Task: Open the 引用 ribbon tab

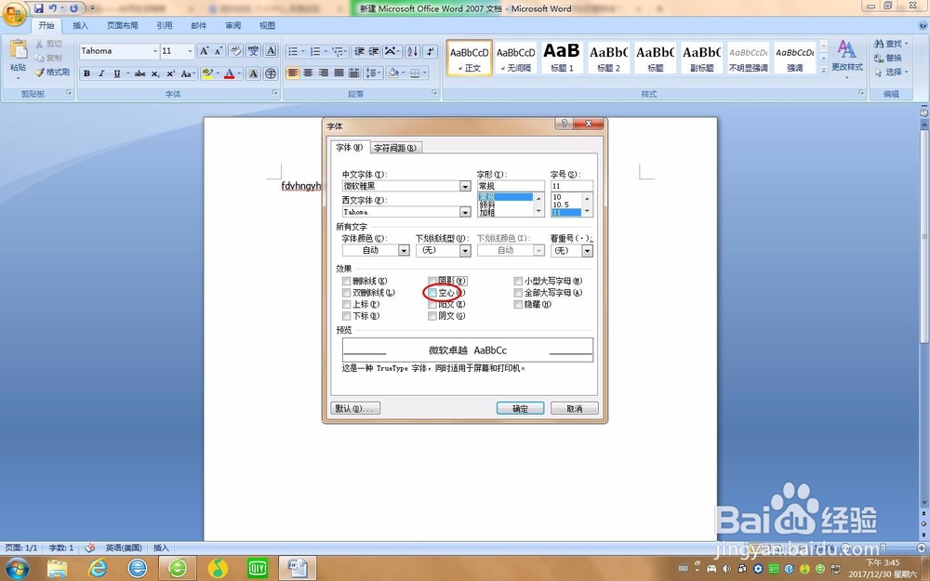Action: (x=165, y=25)
